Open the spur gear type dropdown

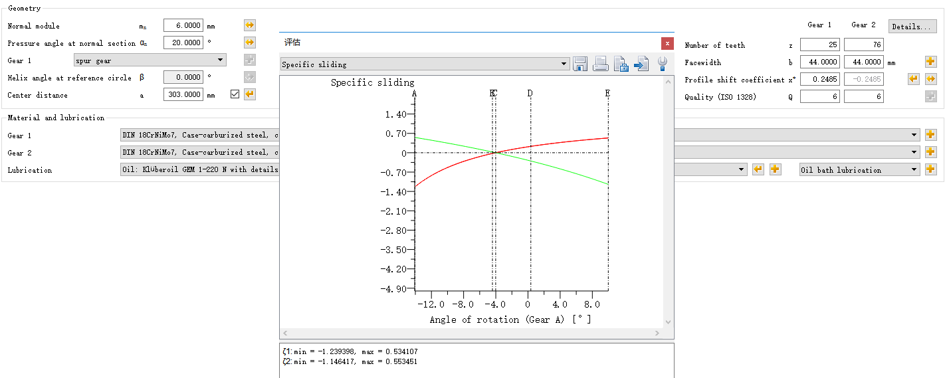[x=150, y=60]
